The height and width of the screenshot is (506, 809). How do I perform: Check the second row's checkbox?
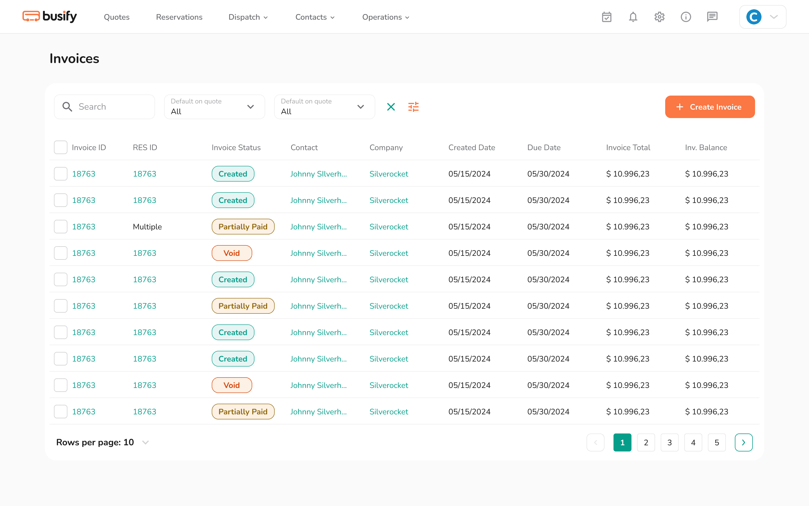click(60, 200)
